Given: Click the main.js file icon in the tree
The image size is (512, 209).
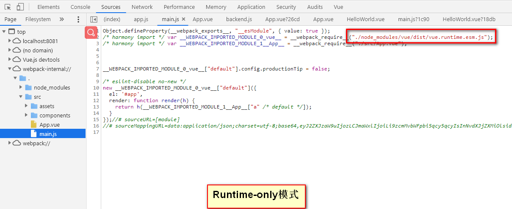Looking at the screenshot, I should point(34,134).
